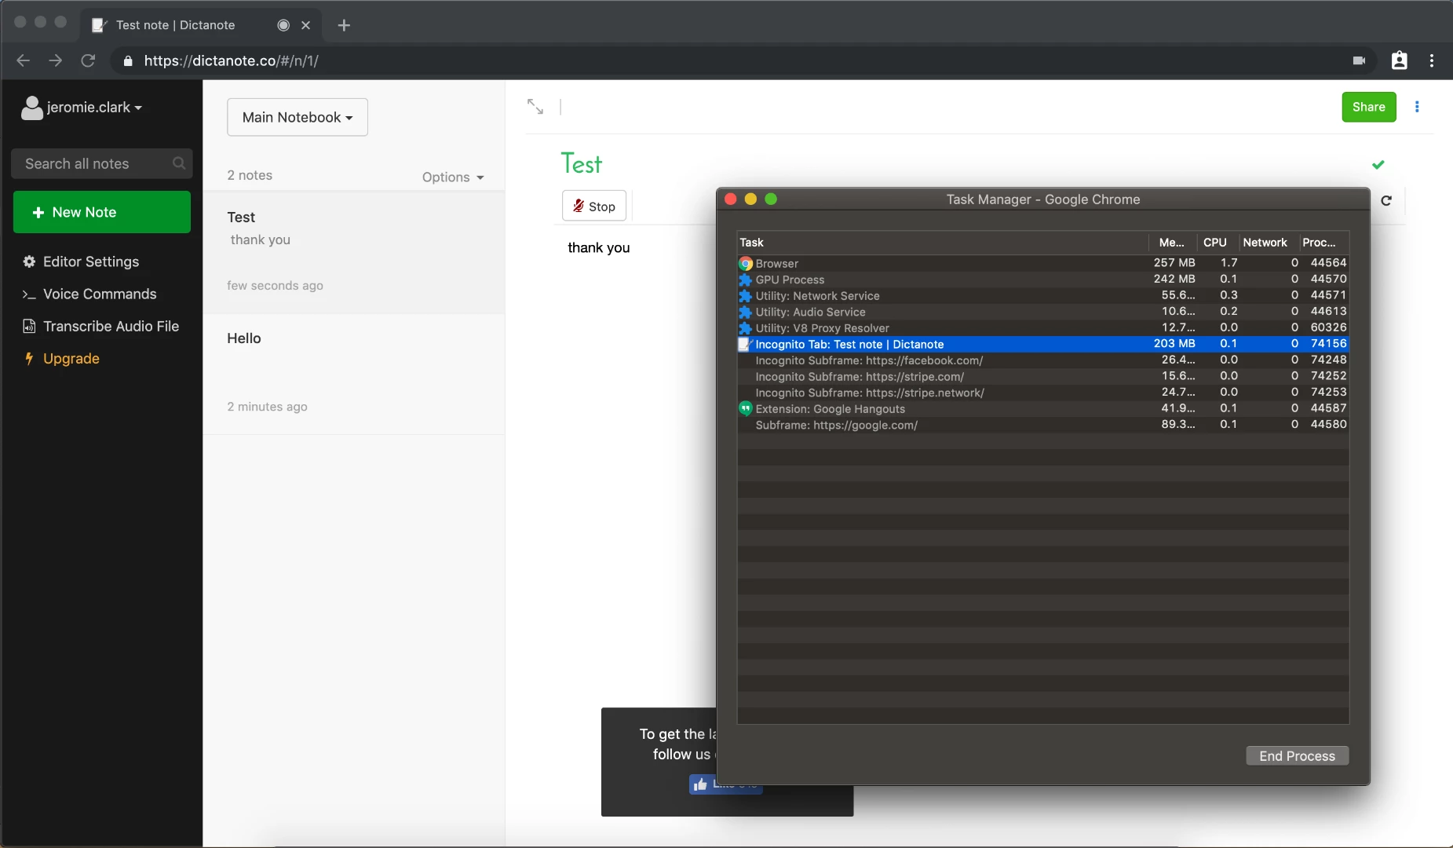Sort Task Manager by CPU column
Screen dimensions: 1453x848
click(x=1218, y=243)
